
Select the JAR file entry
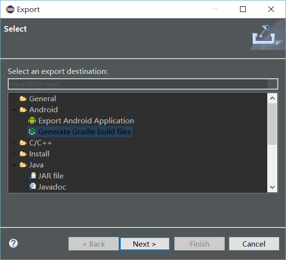[51, 176]
